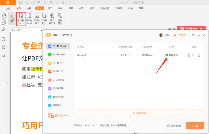Open converted document for 演示.pdf
The width and height of the screenshot is (209, 134).
(189, 55)
